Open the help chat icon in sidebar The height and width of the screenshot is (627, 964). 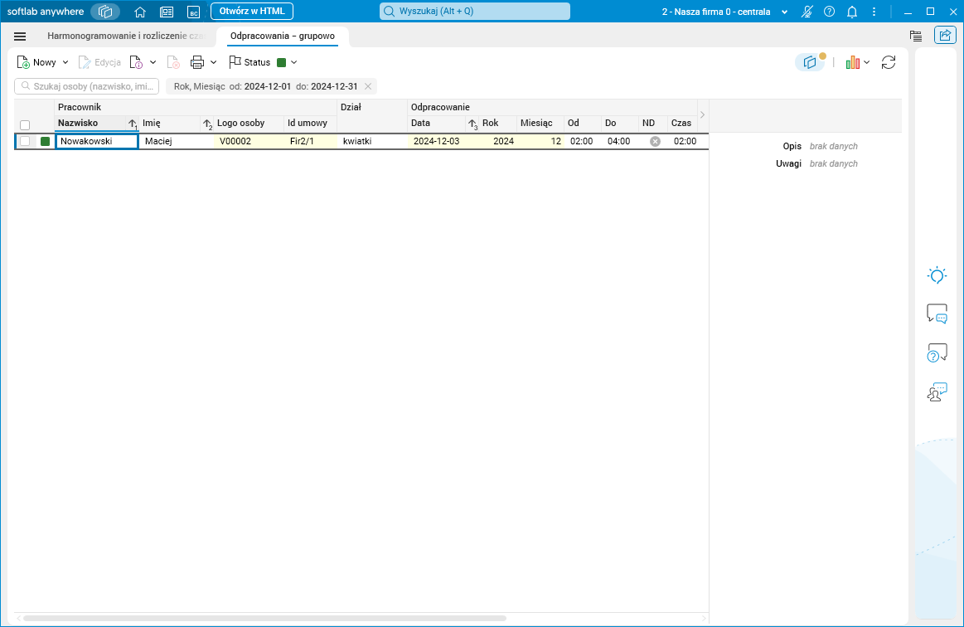coord(937,352)
